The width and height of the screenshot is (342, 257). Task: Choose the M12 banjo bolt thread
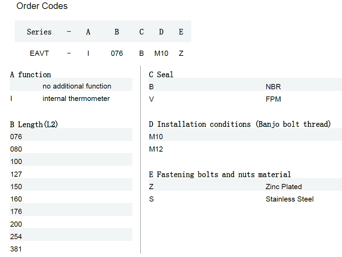click(156, 149)
